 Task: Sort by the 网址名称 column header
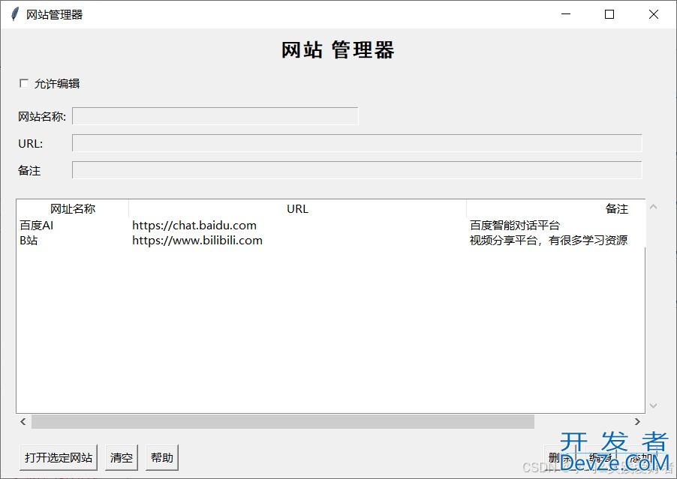click(73, 209)
